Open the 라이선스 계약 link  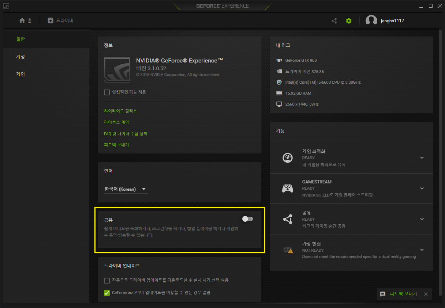[116, 122]
